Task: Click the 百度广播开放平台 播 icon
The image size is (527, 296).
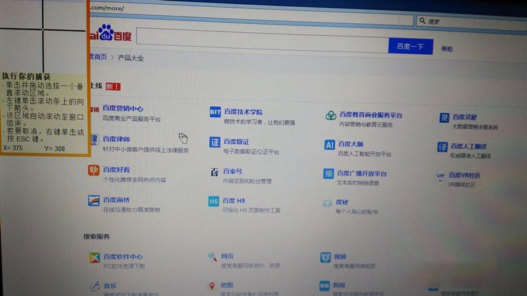Action: pyautogui.click(x=329, y=173)
